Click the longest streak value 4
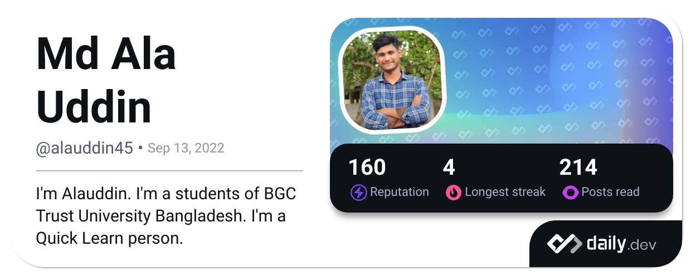The height and width of the screenshot is (276, 691). point(449,167)
